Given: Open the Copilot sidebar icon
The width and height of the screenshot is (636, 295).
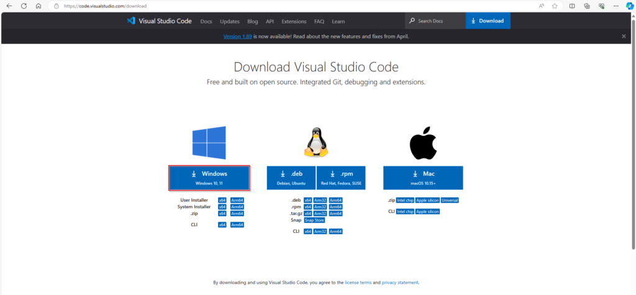Looking at the screenshot, I should coord(630,6).
